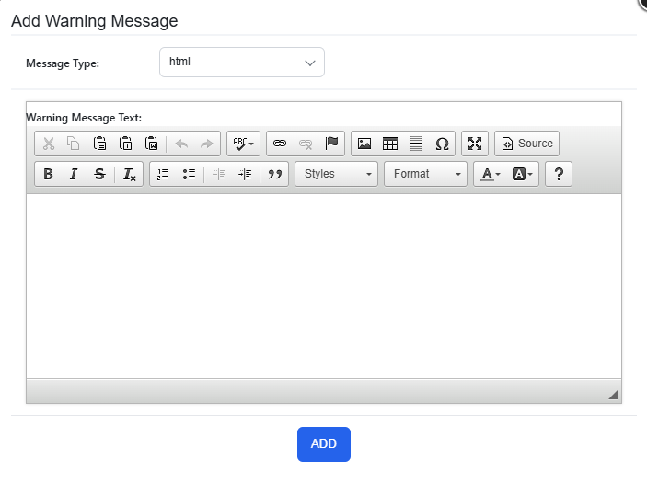Toggle Italic text formatting
The height and width of the screenshot is (483, 647).
click(x=74, y=174)
